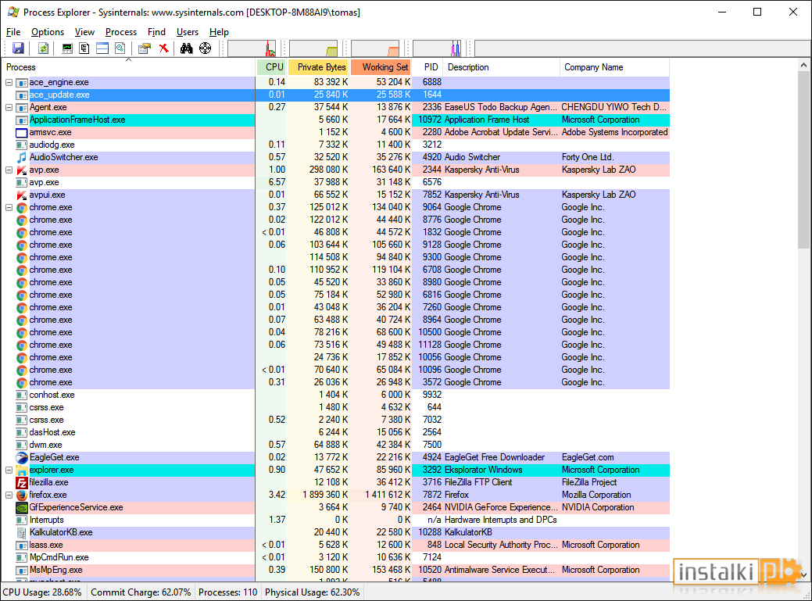Sort by the Process column header
This screenshot has height=601, width=812.
coord(128,67)
